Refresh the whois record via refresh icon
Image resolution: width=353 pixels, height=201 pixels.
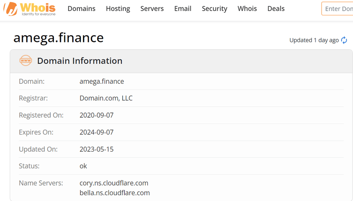click(x=344, y=40)
